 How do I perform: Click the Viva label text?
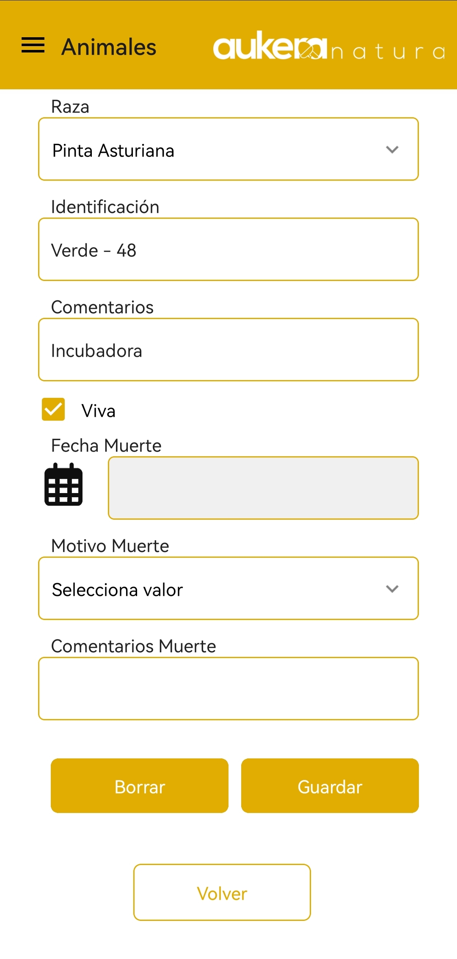tap(98, 411)
